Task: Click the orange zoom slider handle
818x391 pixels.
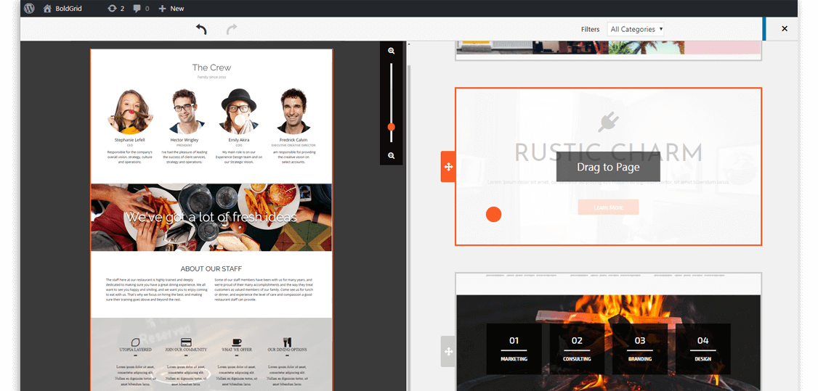Action: click(392, 127)
